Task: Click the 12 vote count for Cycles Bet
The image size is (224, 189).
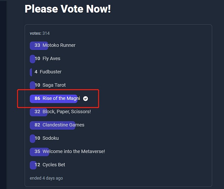Action: click(x=37, y=165)
